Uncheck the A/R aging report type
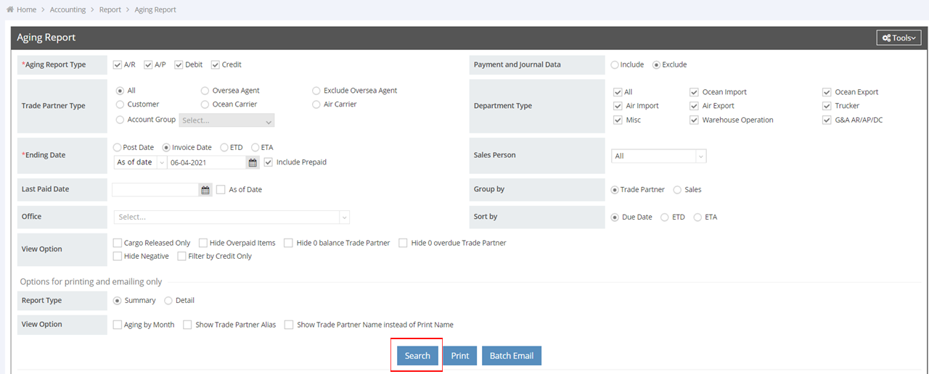929x374 pixels. tap(118, 65)
